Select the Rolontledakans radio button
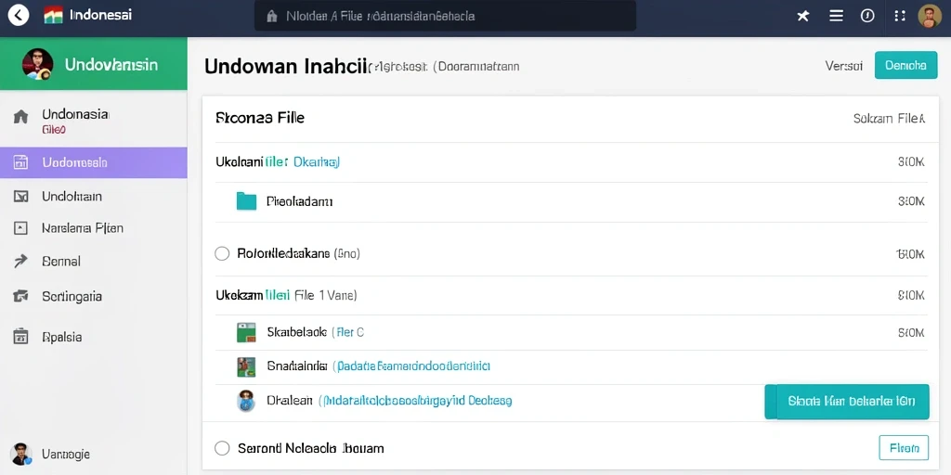The width and height of the screenshot is (951, 475). pos(222,253)
